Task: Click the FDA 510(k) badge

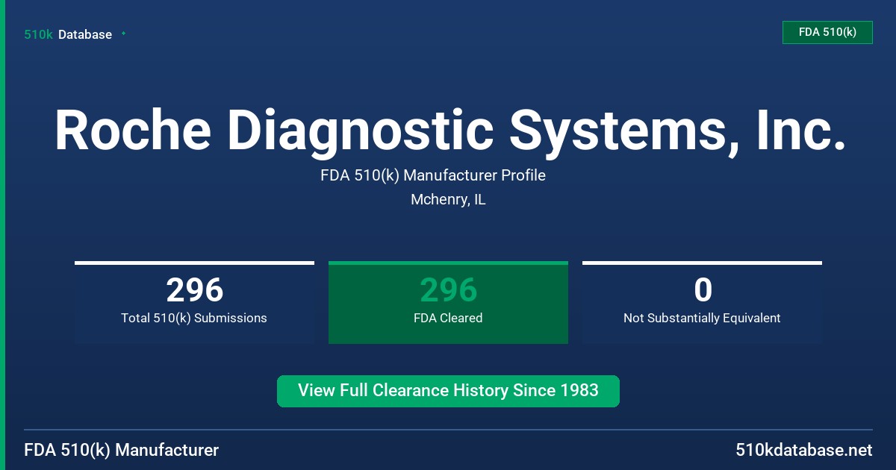Action: tap(827, 32)
